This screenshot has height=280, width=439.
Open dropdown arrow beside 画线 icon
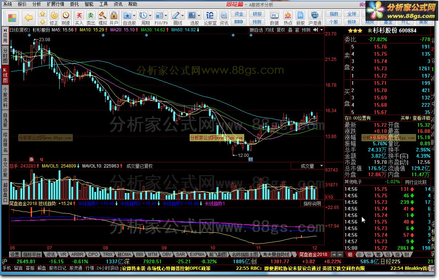[x=182, y=16]
